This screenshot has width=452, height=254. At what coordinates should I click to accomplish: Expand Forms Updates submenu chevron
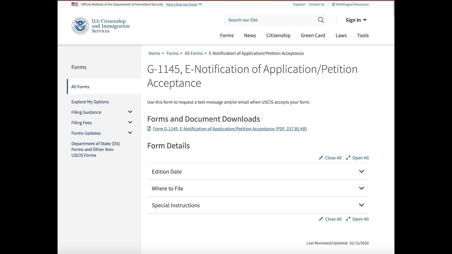[x=130, y=133]
